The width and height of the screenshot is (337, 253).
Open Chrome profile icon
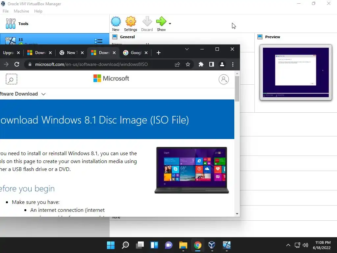tap(222, 64)
